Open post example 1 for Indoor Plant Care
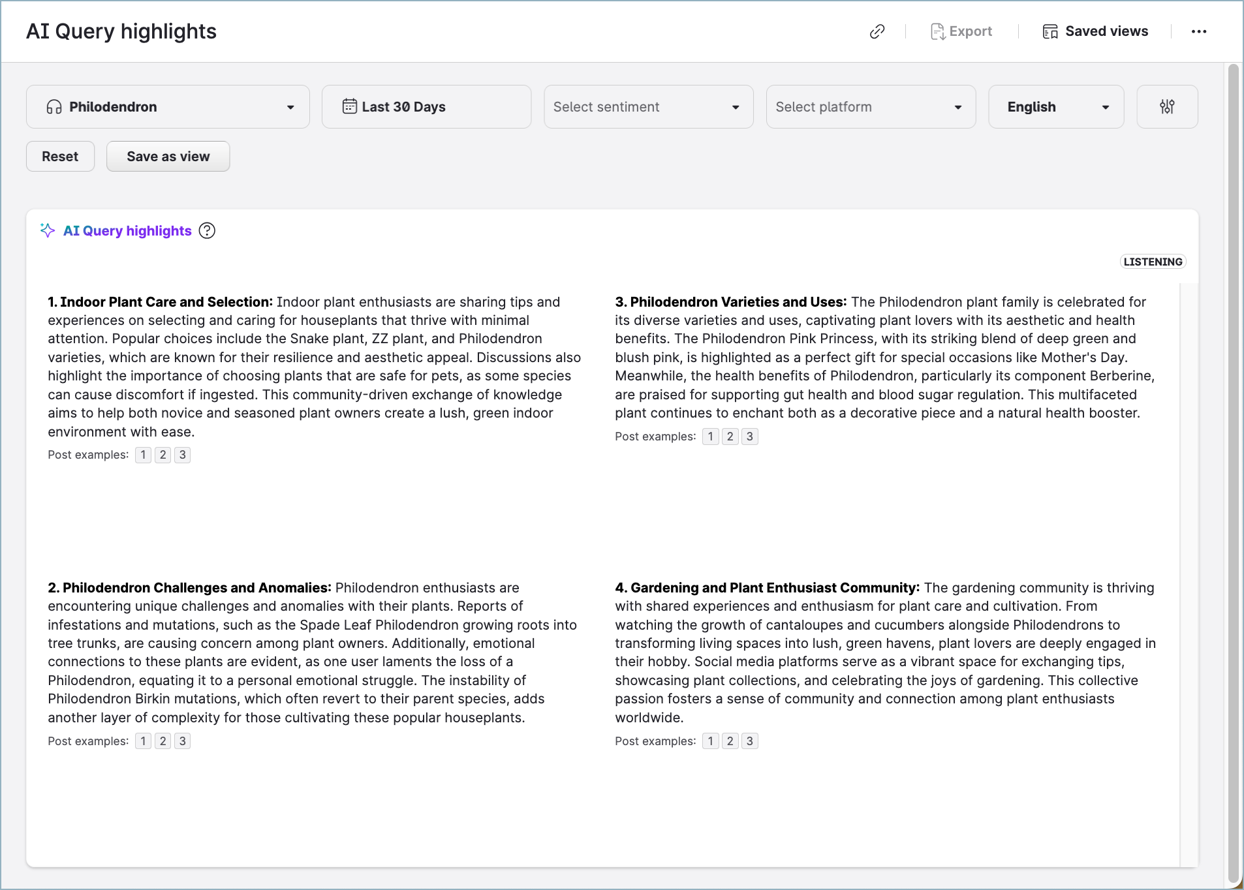The image size is (1244, 890). 143,455
